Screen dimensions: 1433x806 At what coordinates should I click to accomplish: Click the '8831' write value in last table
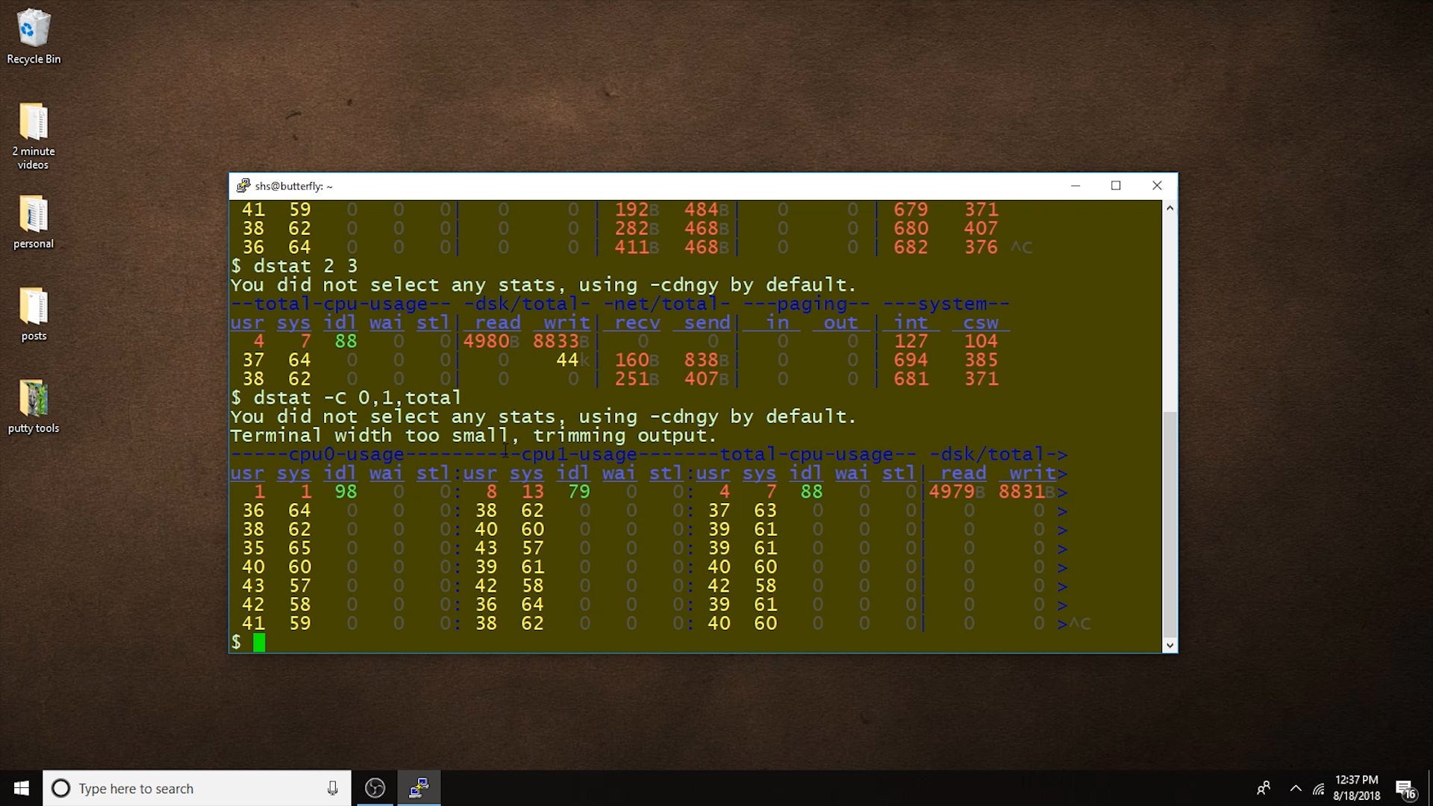tap(1022, 492)
